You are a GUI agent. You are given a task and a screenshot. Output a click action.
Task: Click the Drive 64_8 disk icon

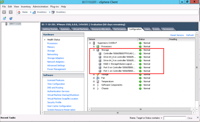[x=100, y=57]
